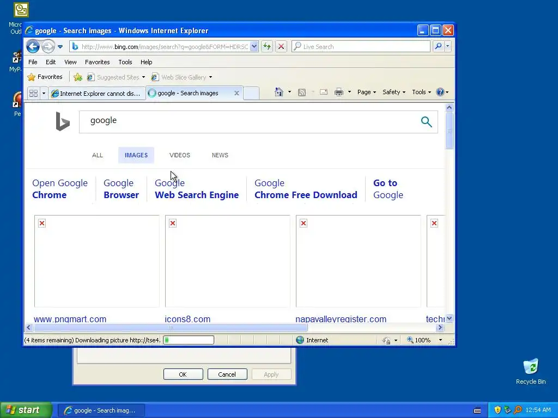Click the horizontal scrollbar right arrow
The width and height of the screenshot is (558, 418).
440,327
